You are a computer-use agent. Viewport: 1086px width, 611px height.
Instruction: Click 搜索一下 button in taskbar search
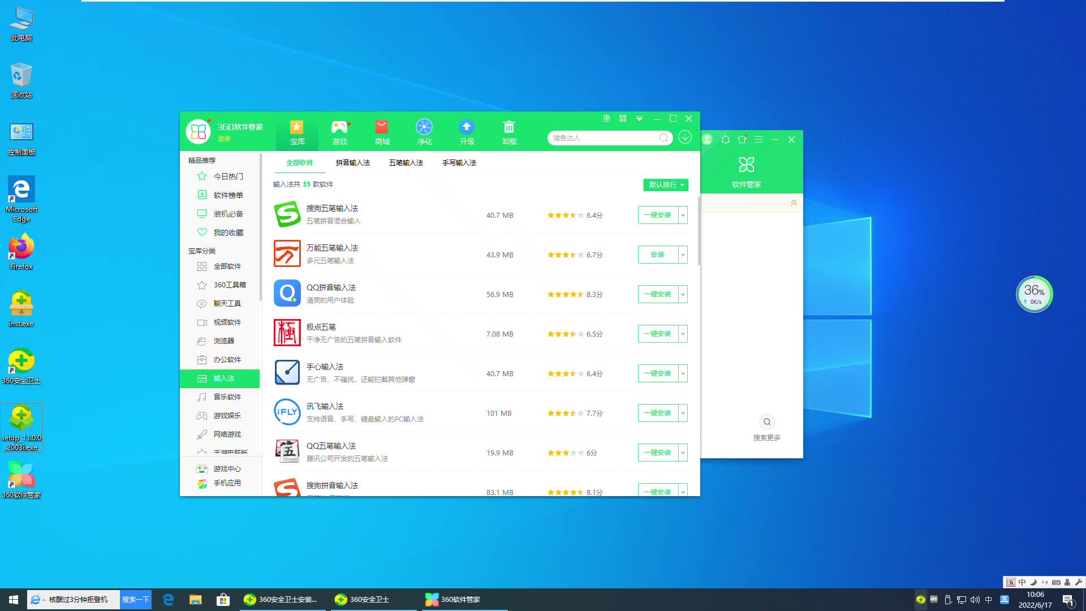coord(136,600)
